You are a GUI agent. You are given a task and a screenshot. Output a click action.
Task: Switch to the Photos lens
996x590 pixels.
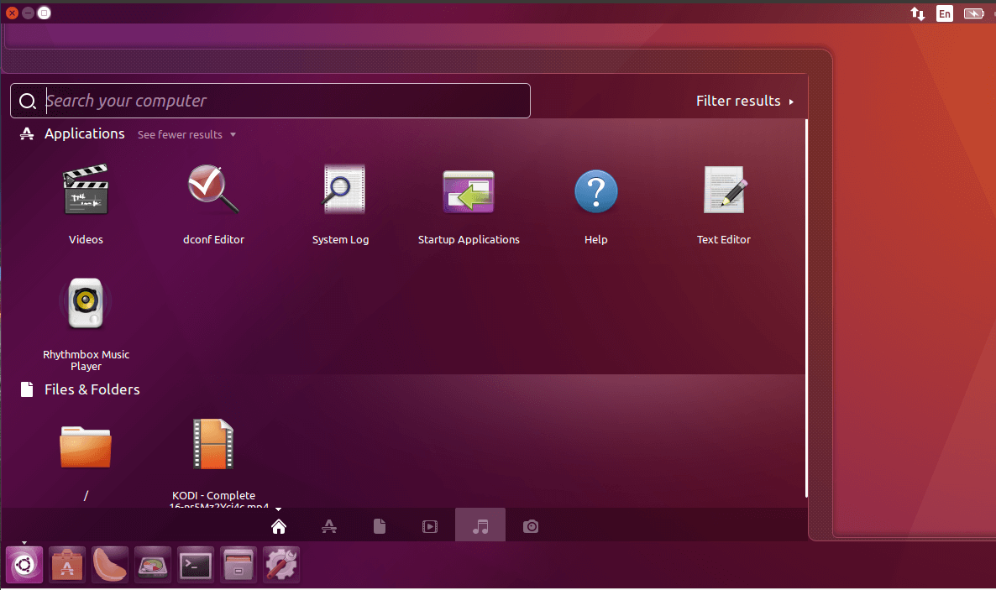coord(531,526)
